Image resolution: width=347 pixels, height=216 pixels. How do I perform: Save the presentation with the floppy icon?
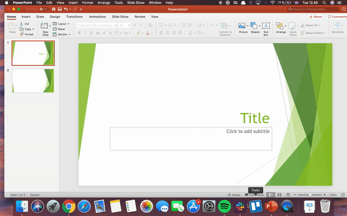pos(60,9)
